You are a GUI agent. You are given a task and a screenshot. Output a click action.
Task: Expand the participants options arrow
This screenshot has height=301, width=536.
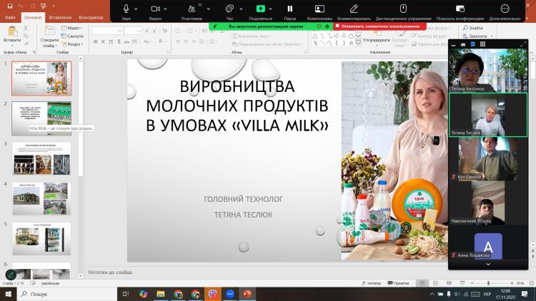209,9
